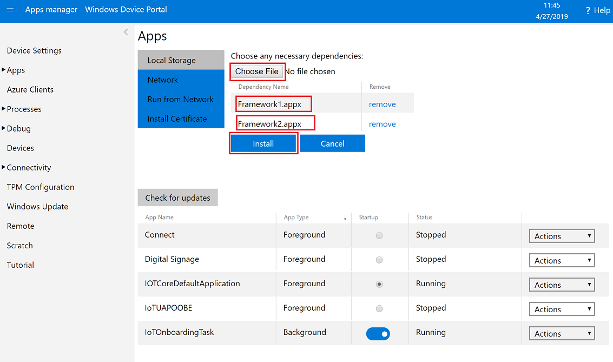Click the App Type column sort arrow
Viewport: 613px width, 362px height.
coord(345,219)
